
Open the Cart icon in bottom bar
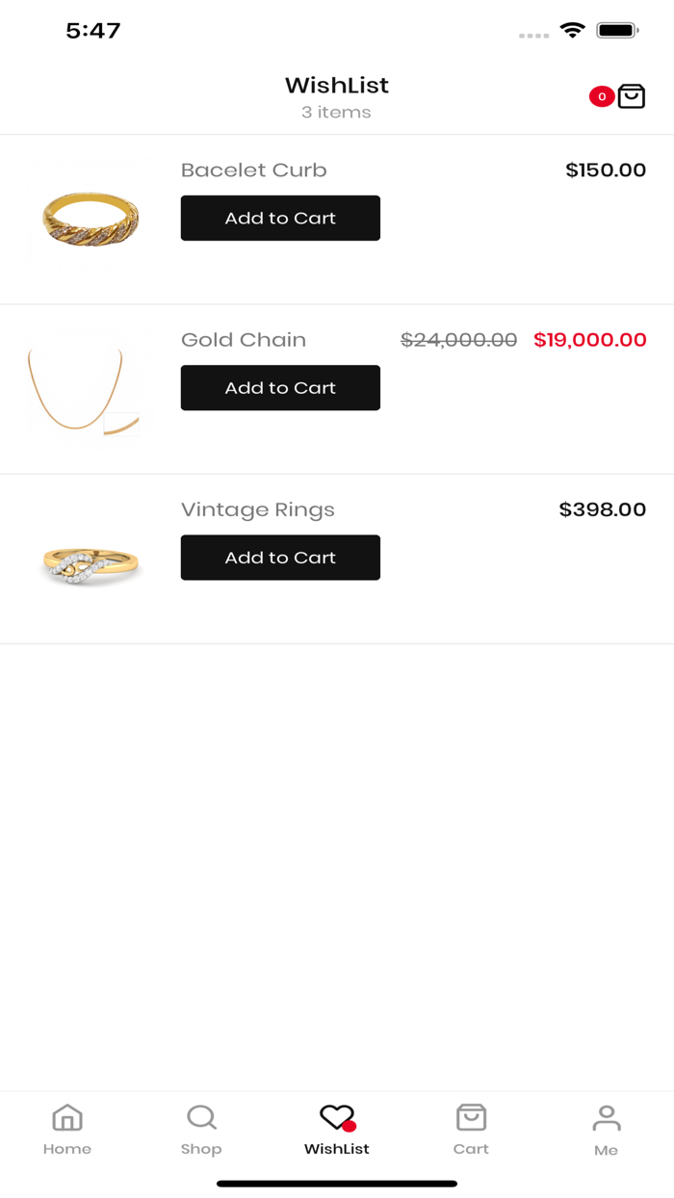click(x=471, y=1117)
